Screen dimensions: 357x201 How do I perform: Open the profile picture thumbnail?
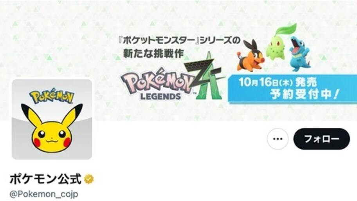click(x=52, y=119)
